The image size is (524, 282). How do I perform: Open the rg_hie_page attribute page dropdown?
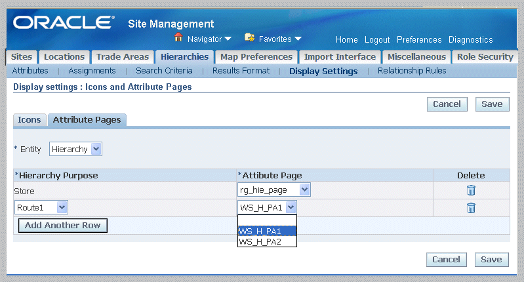click(273, 190)
